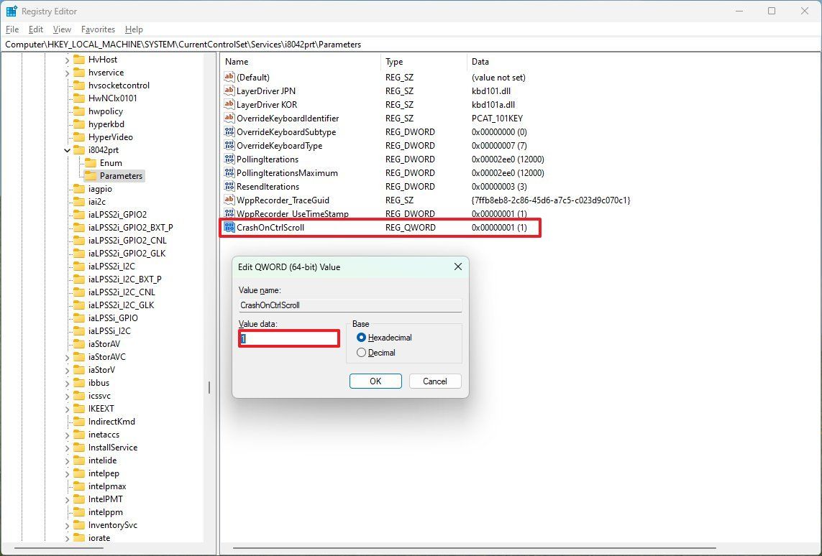
Task: Click the tree pane horizontal scrollbar
Action: click(x=59, y=549)
